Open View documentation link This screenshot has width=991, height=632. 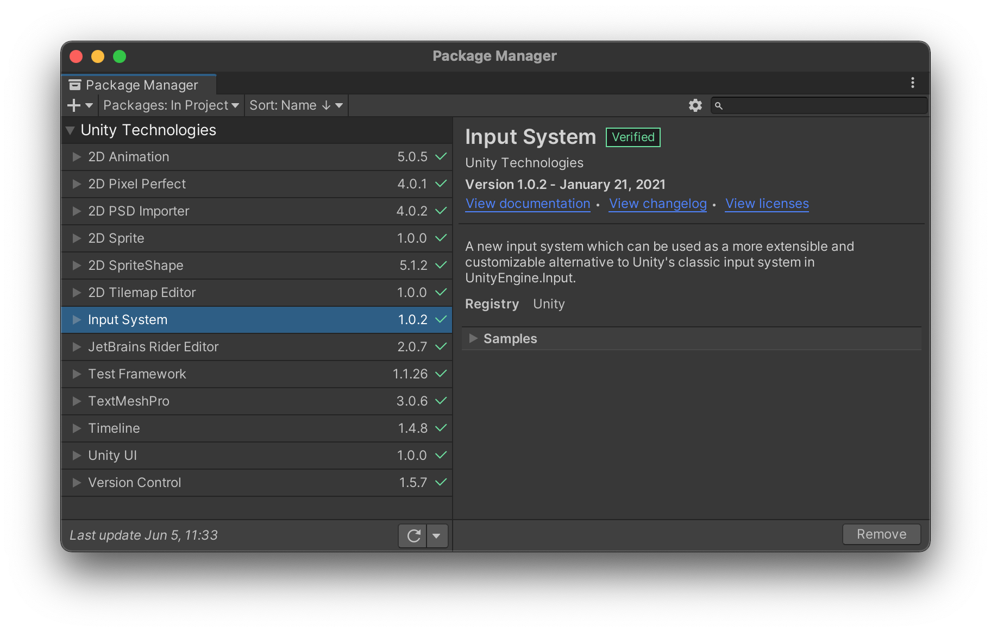(528, 204)
